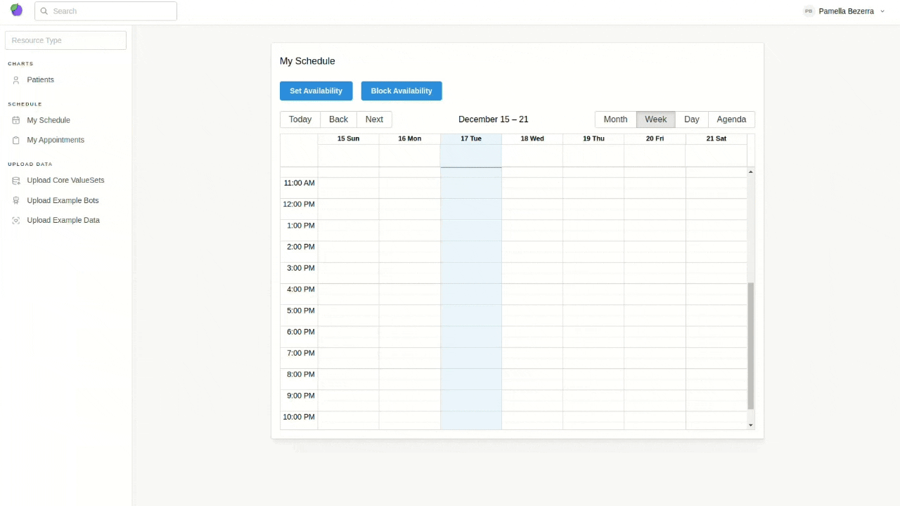Open the My Schedule sidebar link

click(x=49, y=120)
